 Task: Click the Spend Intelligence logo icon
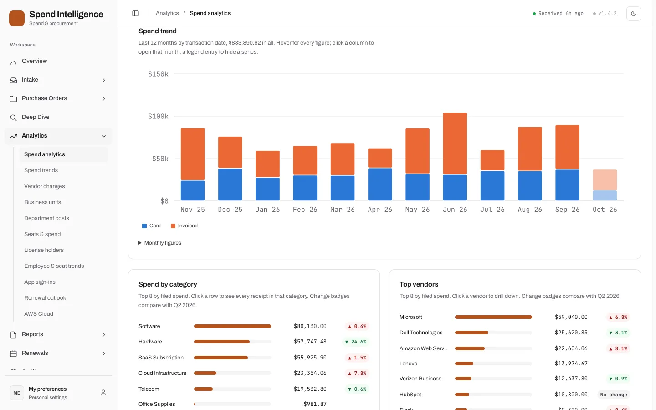tap(17, 18)
